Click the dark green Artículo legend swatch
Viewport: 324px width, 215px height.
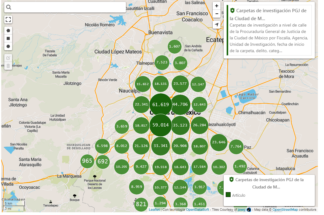228,195
